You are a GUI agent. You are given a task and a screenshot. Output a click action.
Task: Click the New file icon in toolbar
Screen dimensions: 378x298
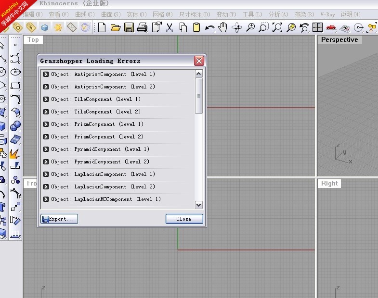coord(102,27)
